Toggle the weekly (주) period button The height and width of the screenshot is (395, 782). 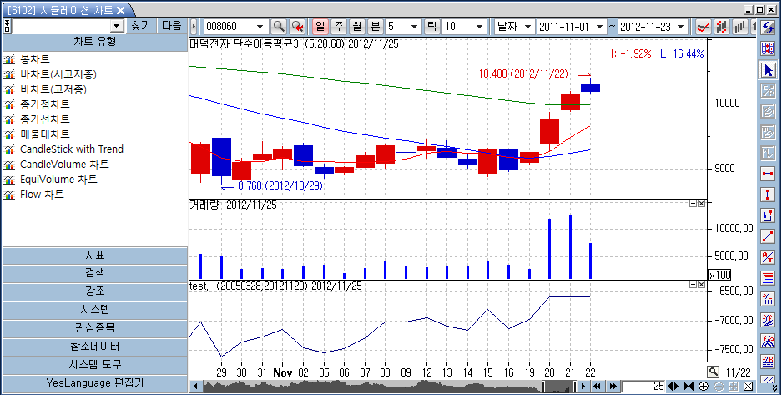[x=339, y=27]
